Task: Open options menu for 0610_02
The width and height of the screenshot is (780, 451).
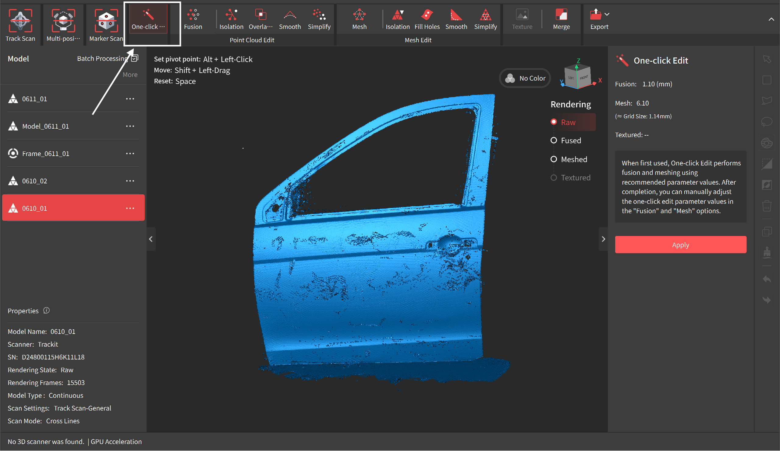Action: tap(130, 181)
